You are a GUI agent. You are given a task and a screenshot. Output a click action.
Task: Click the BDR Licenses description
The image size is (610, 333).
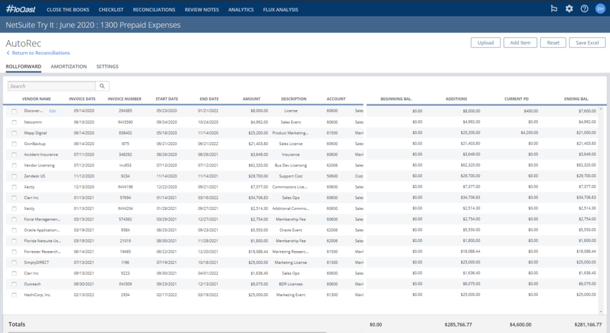tap(291, 284)
